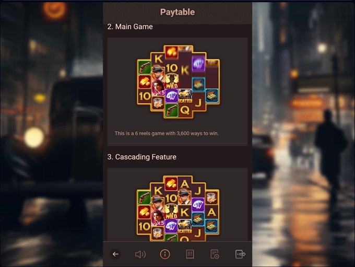355x267 pixels.
Task: View bet history document with clock icon
Action: point(215,254)
